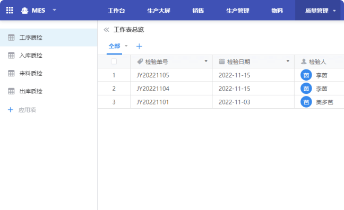This screenshot has height=210, width=344.
Task: Open record JY20221101
Action: point(153,102)
